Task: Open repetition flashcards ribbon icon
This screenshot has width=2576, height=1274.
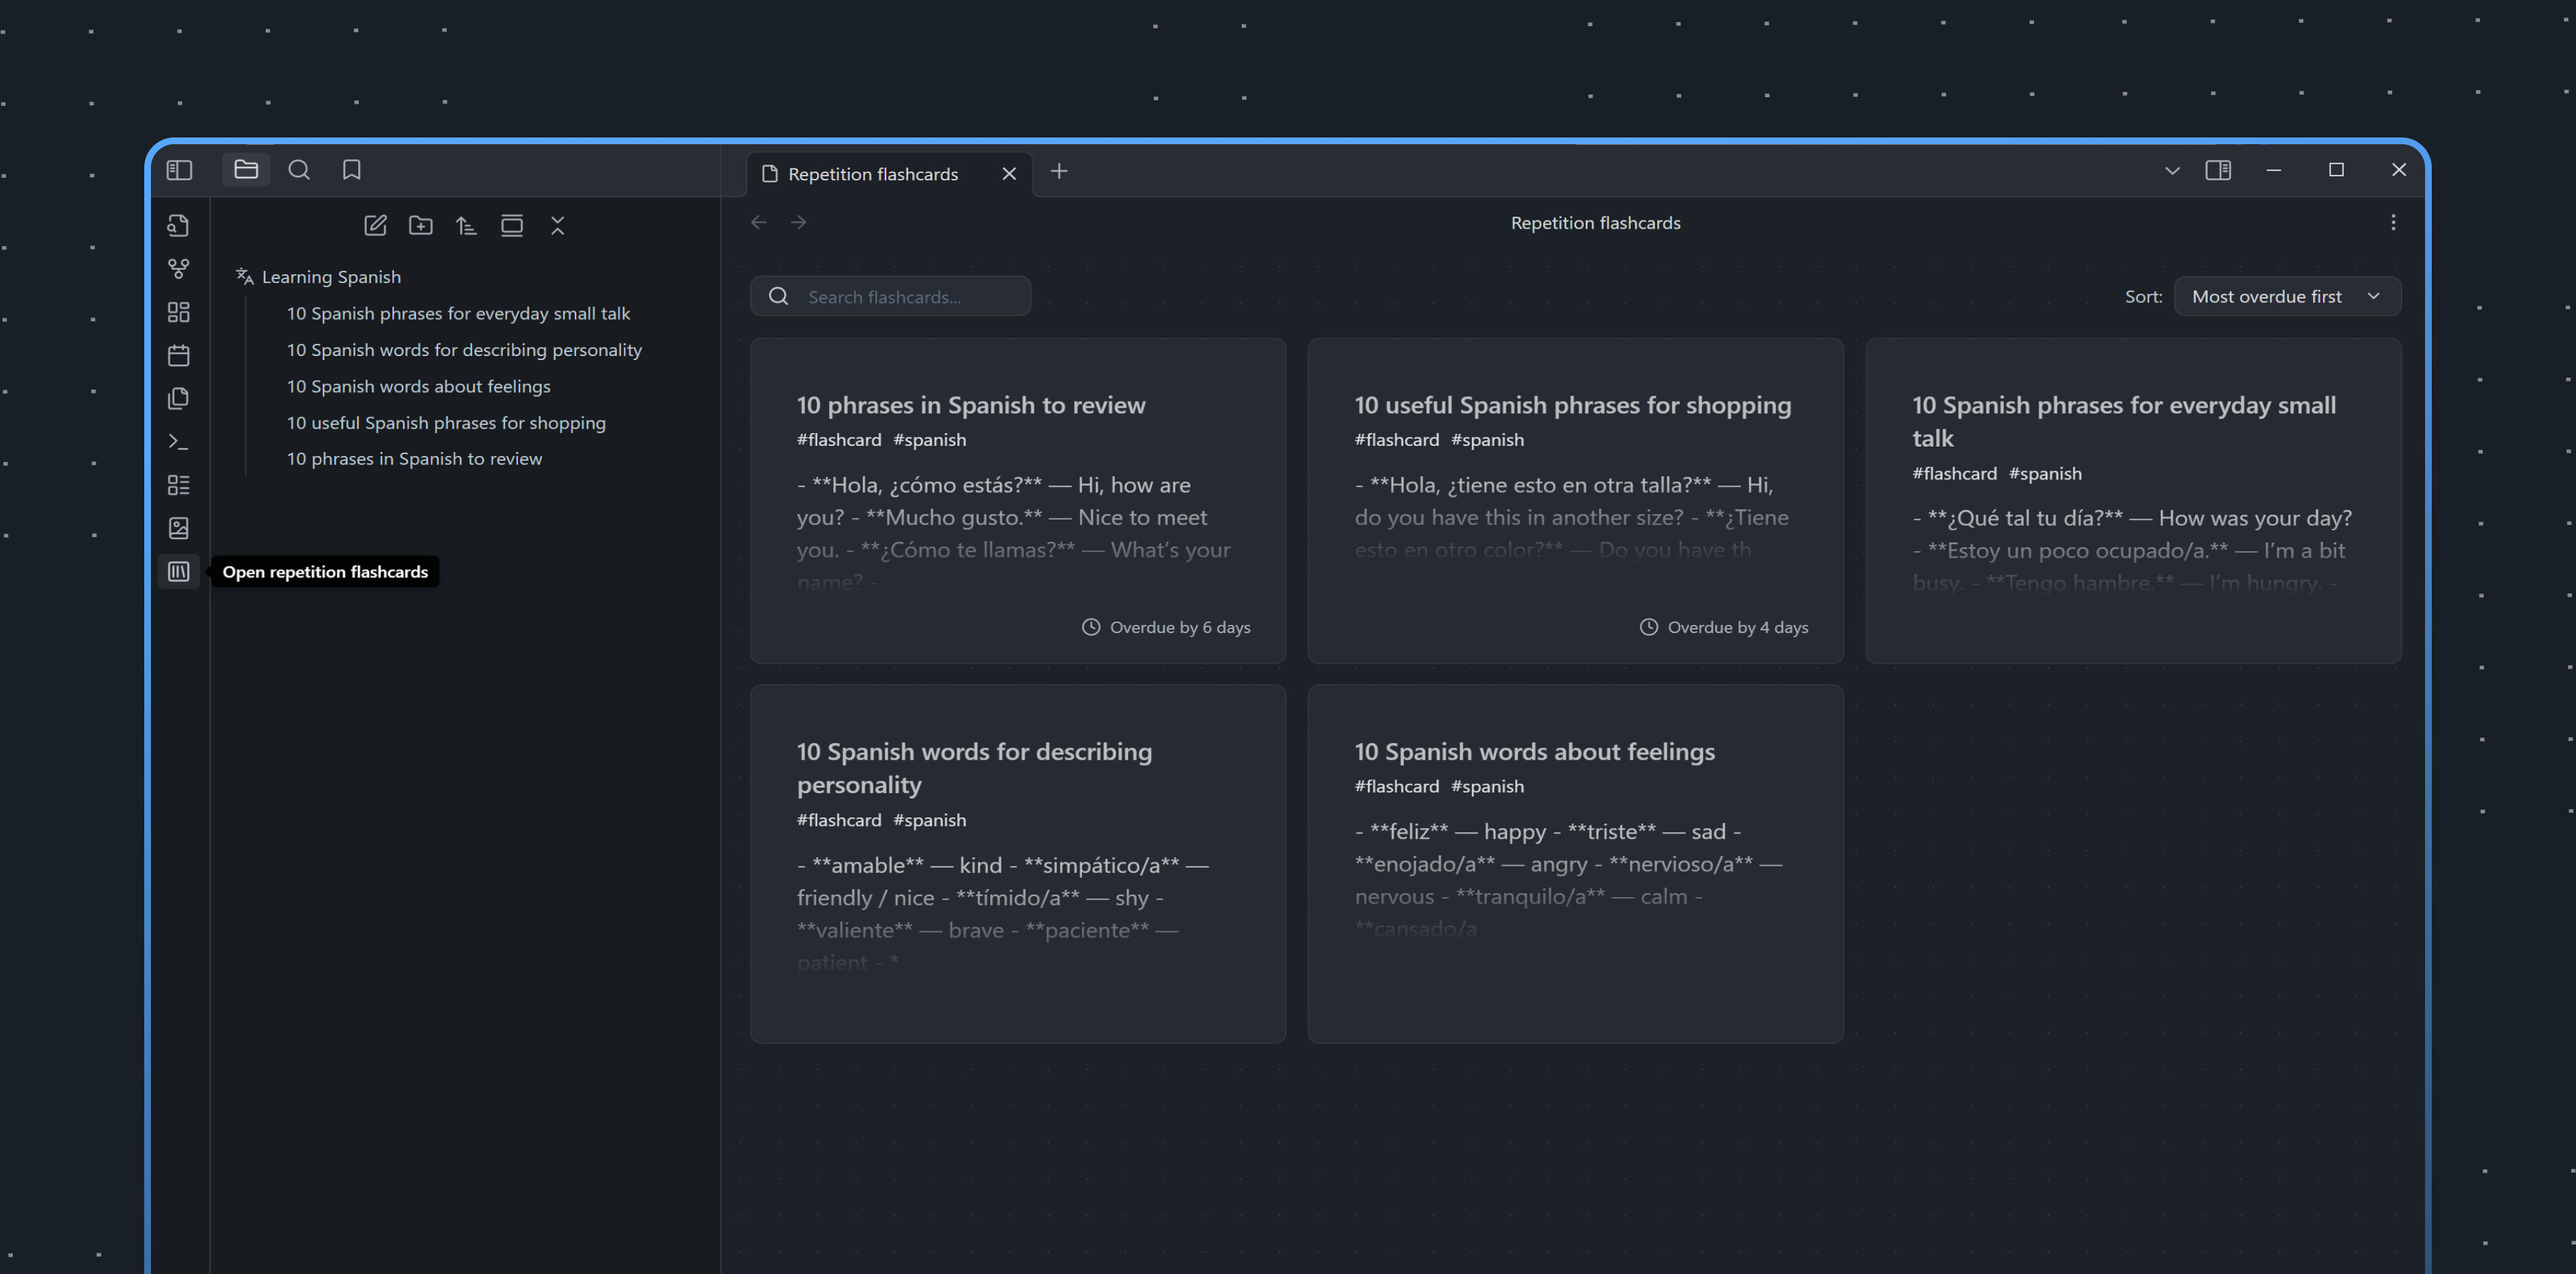Action: (x=178, y=571)
